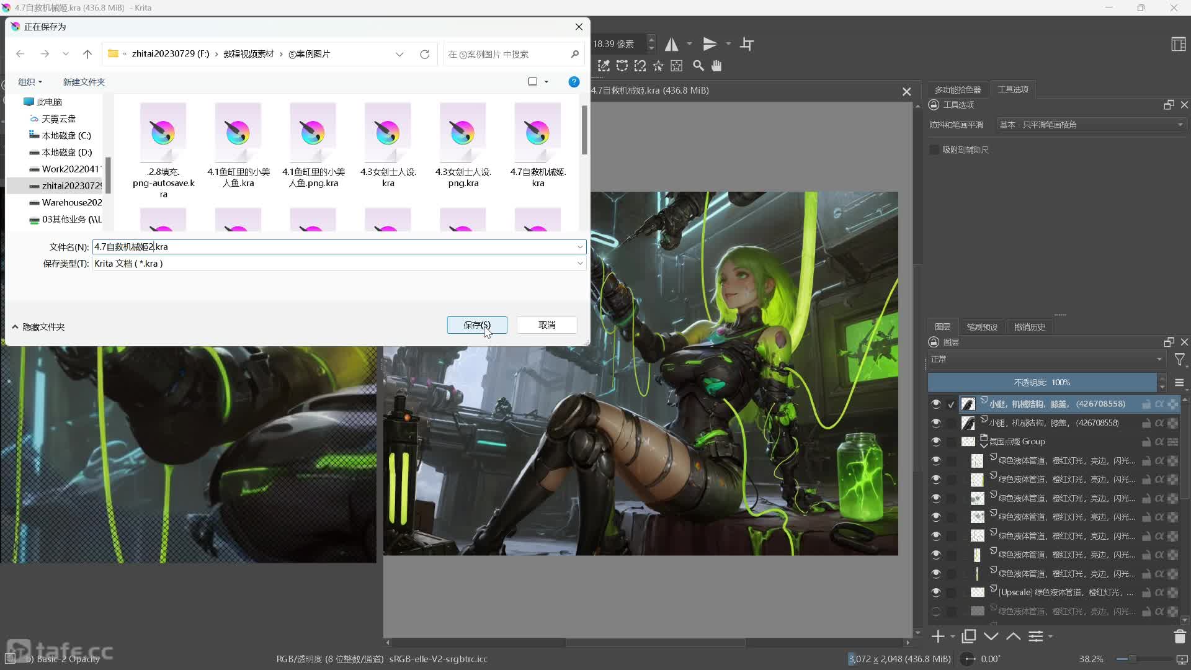Select the Pan hand tool
The height and width of the screenshot is (670, 1191).
(716, 66)
